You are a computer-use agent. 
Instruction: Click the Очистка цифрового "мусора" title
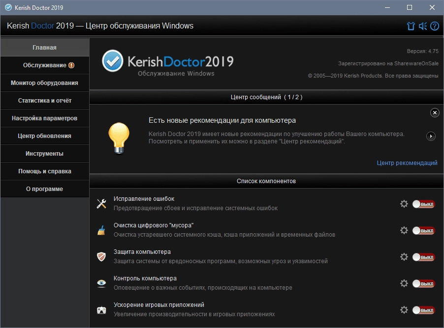coord(154,225)
